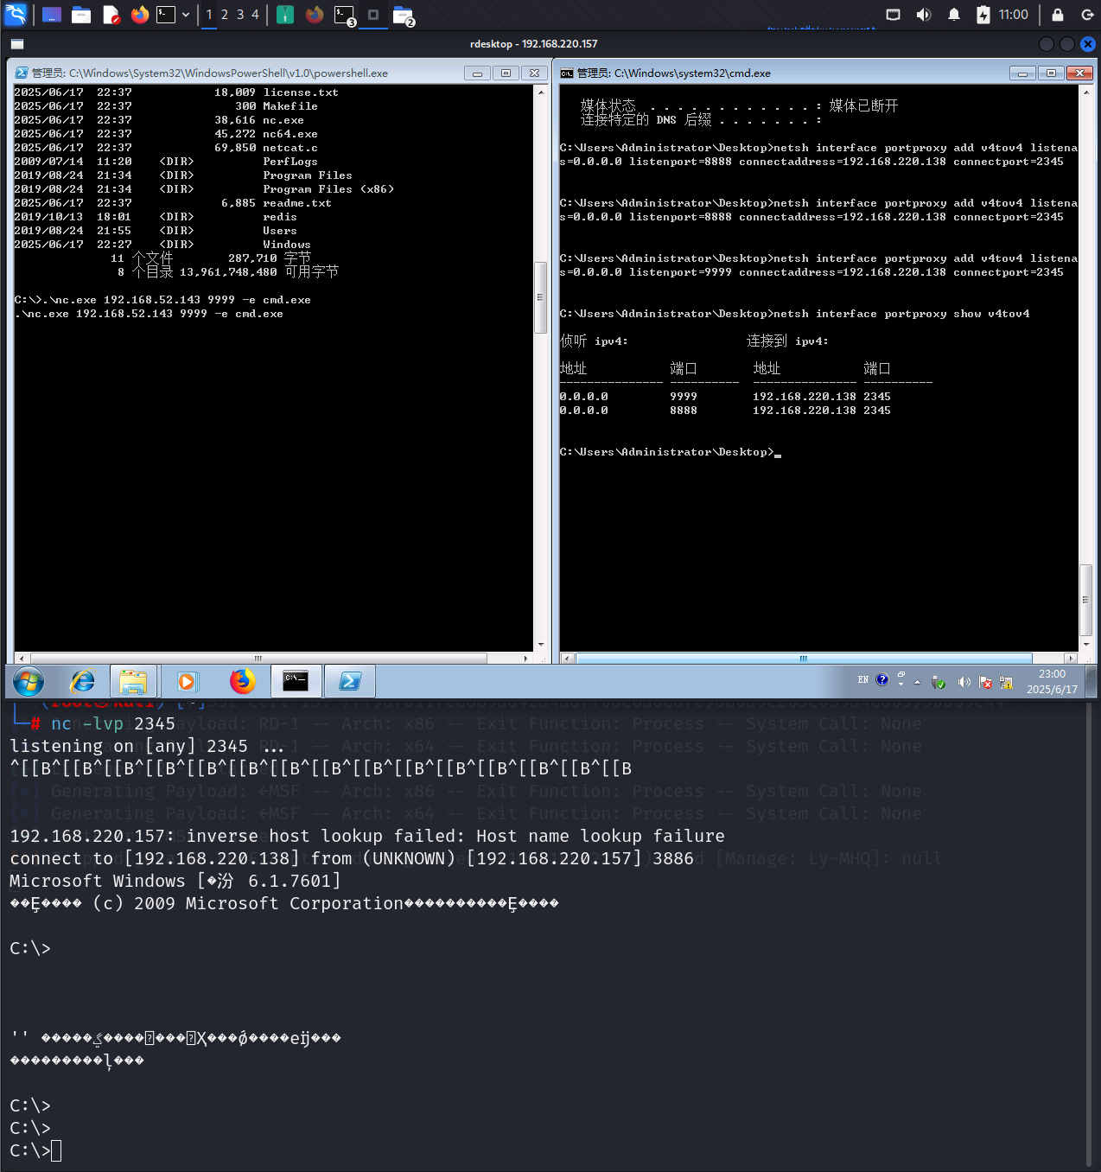
Task: Minimize the cmd.exe window
Action: pos(1022,73)
